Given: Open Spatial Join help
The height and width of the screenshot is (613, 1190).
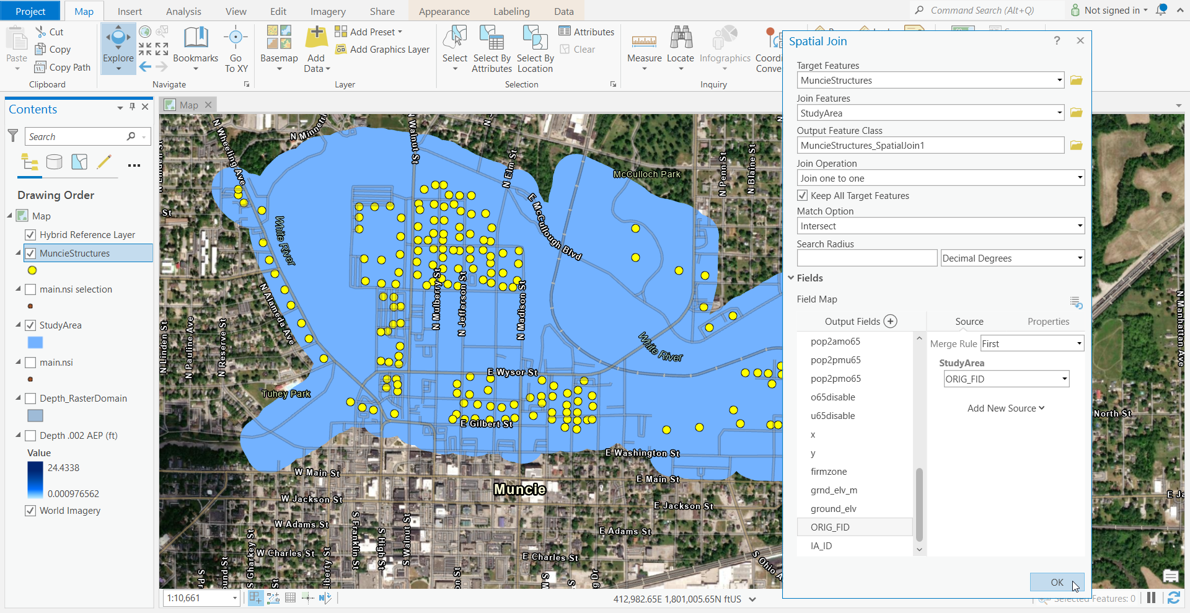Looking at the screenshot, I should (x=1057, y=40).
